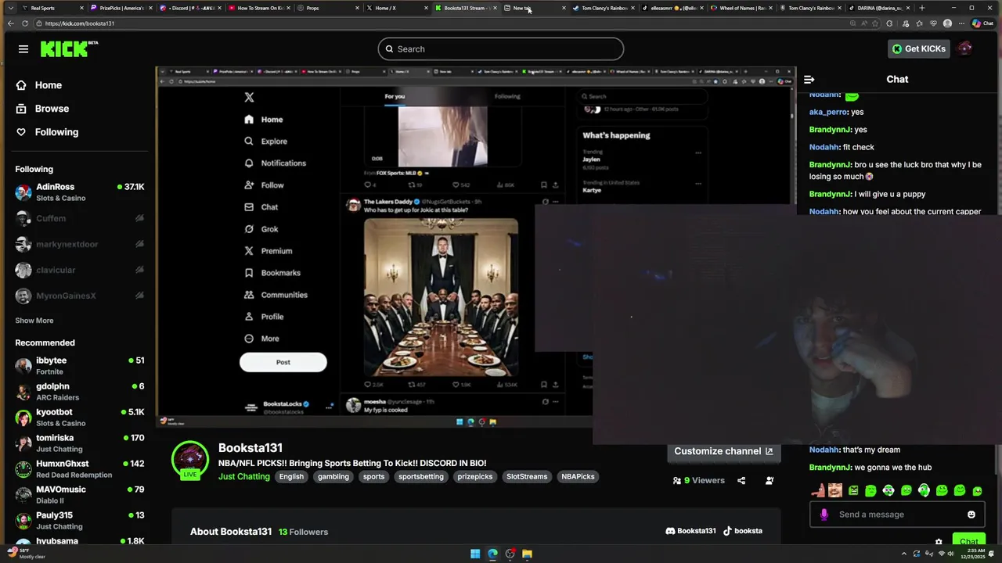This screenshot has width=1002, height=563.
Task: Open kyootbot recommended channel
Action: click(x=78, y=418)
